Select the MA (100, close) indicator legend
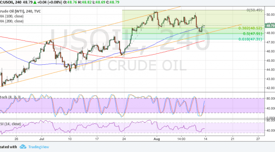Image resolution: width=275 pixels, height=152 pixels. click(x=12, y=16)
